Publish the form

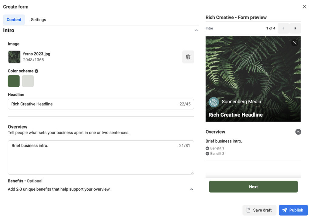[293, 210]
